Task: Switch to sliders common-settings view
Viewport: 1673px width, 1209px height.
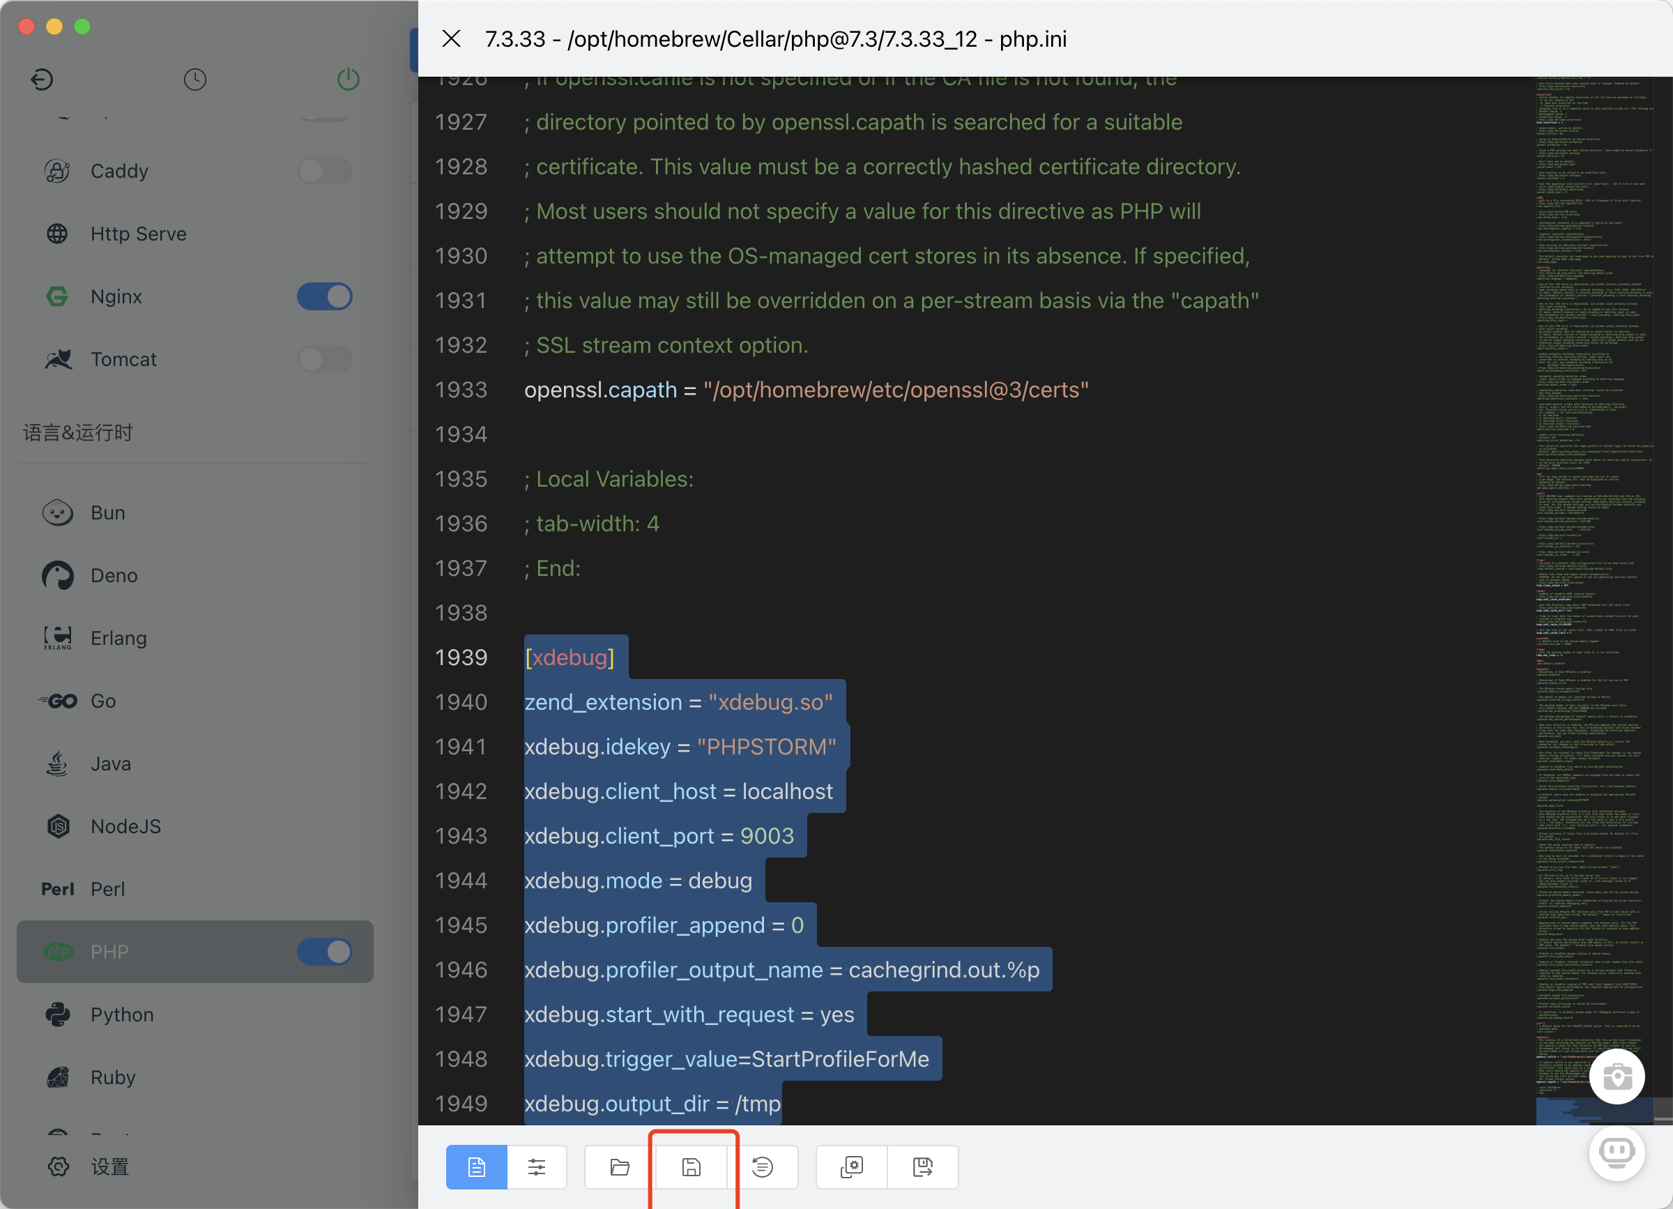Action: coord(536,1167)
